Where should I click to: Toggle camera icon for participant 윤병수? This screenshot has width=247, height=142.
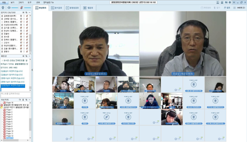tap(21, 52)
